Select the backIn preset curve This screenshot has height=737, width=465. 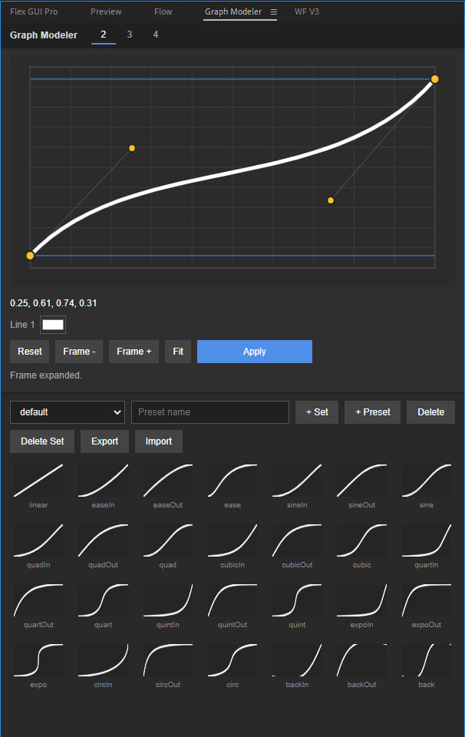click(297, 660)
